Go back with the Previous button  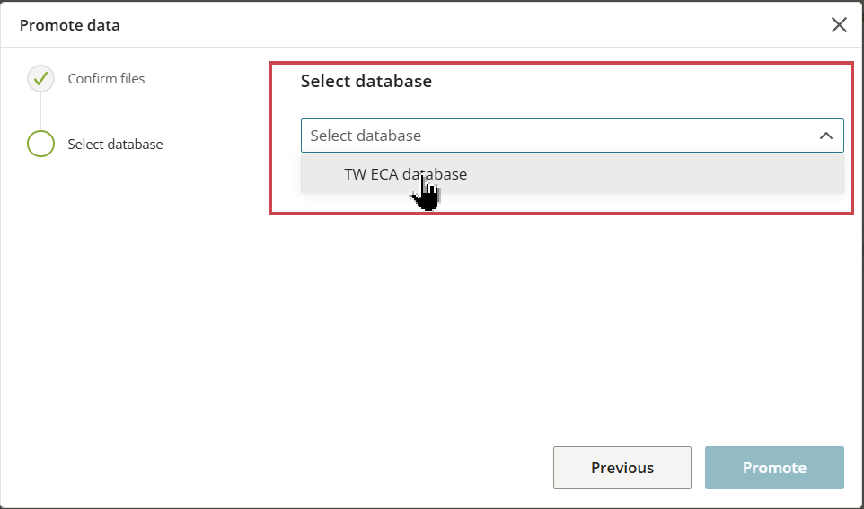(x=622, y=468)
